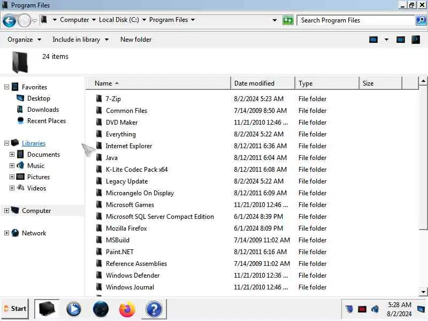The width and height of the screenshot is (428, 321).
Task: Click the volume speaker tray icon
Action: 375,309
